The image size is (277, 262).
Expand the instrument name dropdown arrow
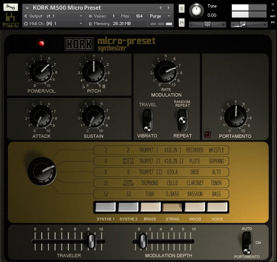coord(27,8)
